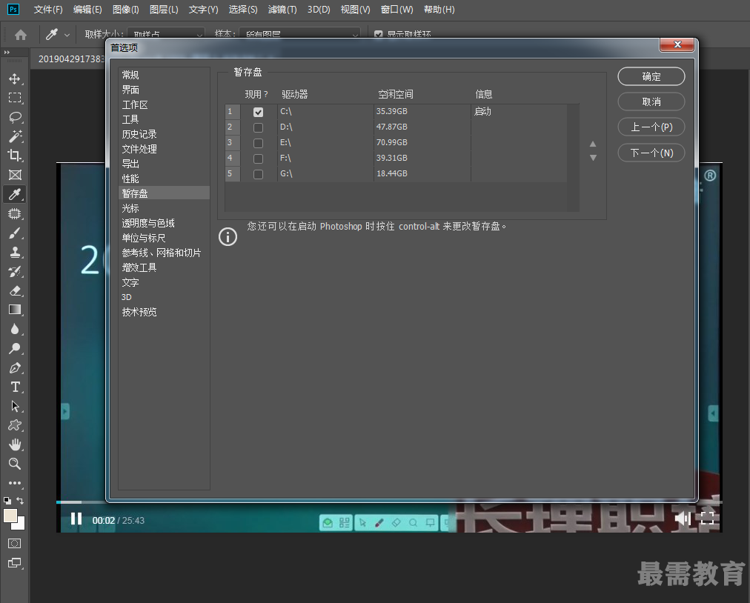Open the 编辑(E) menu
Screen dimensions: 750x603
click(x=87, y=10)
